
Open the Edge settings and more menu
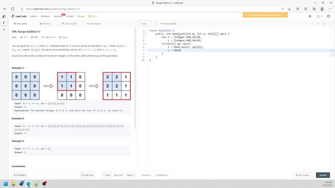coord(330,9)
